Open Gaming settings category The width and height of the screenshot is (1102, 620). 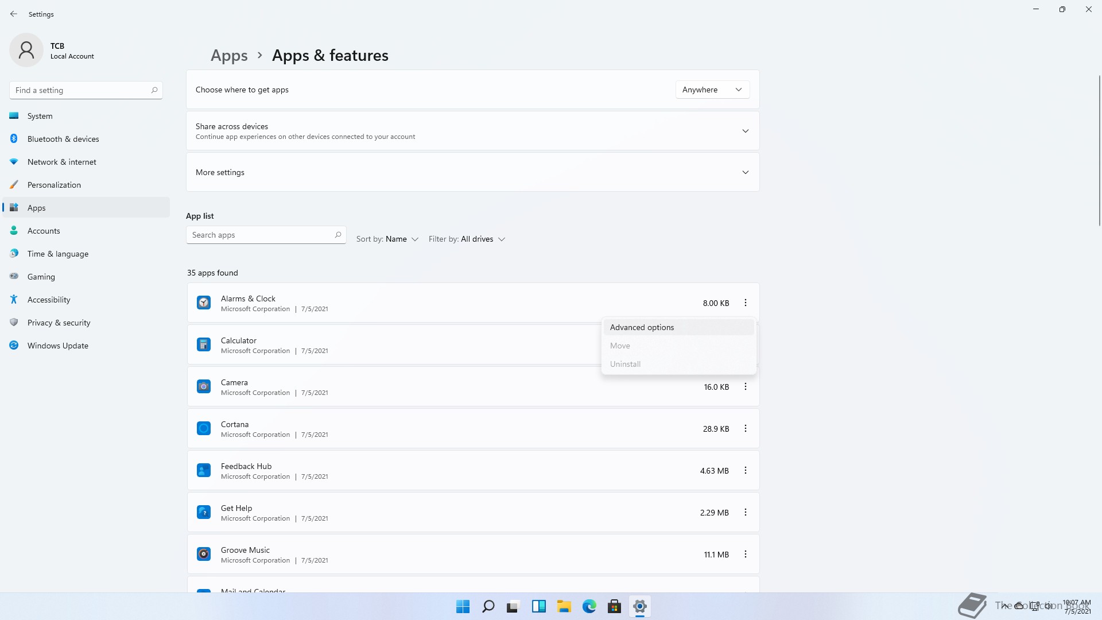click(x=86, y=277)
